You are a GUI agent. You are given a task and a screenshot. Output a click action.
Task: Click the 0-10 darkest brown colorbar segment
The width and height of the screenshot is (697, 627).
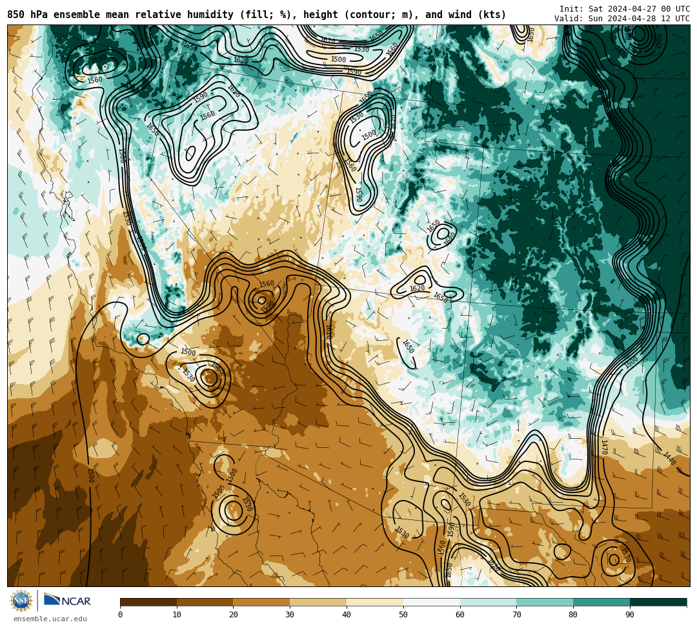[x=148, y=602]
